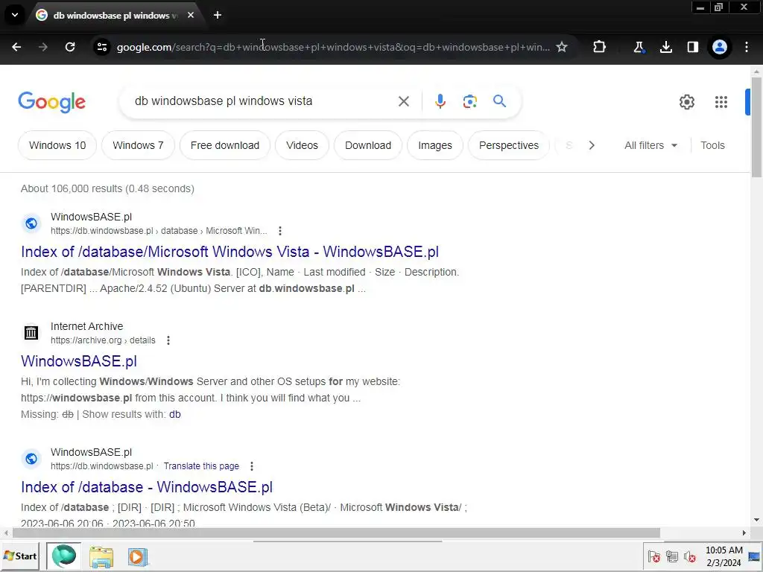Image resolution: width=763 pixels, height=572 pixels.
Task: Open the browser icon in taskbar
Action: point(64,556)
